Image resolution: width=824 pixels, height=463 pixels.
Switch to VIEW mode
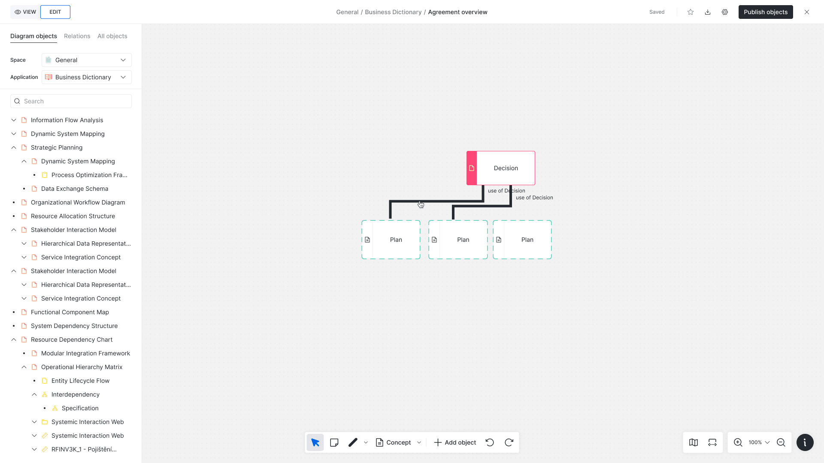(x=25, y=12)
